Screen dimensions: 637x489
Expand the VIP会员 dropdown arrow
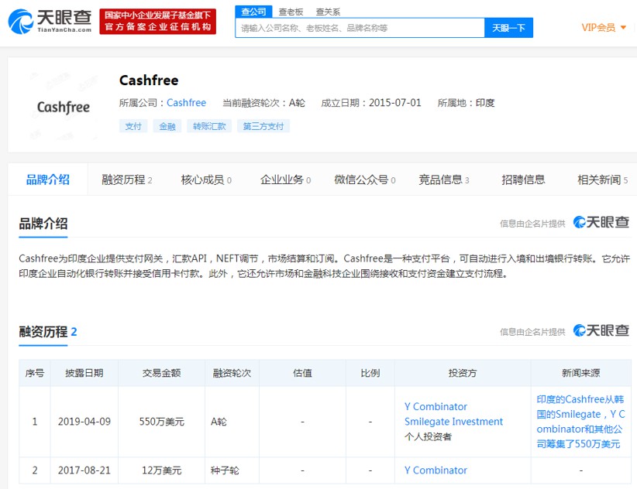[623, 28]
